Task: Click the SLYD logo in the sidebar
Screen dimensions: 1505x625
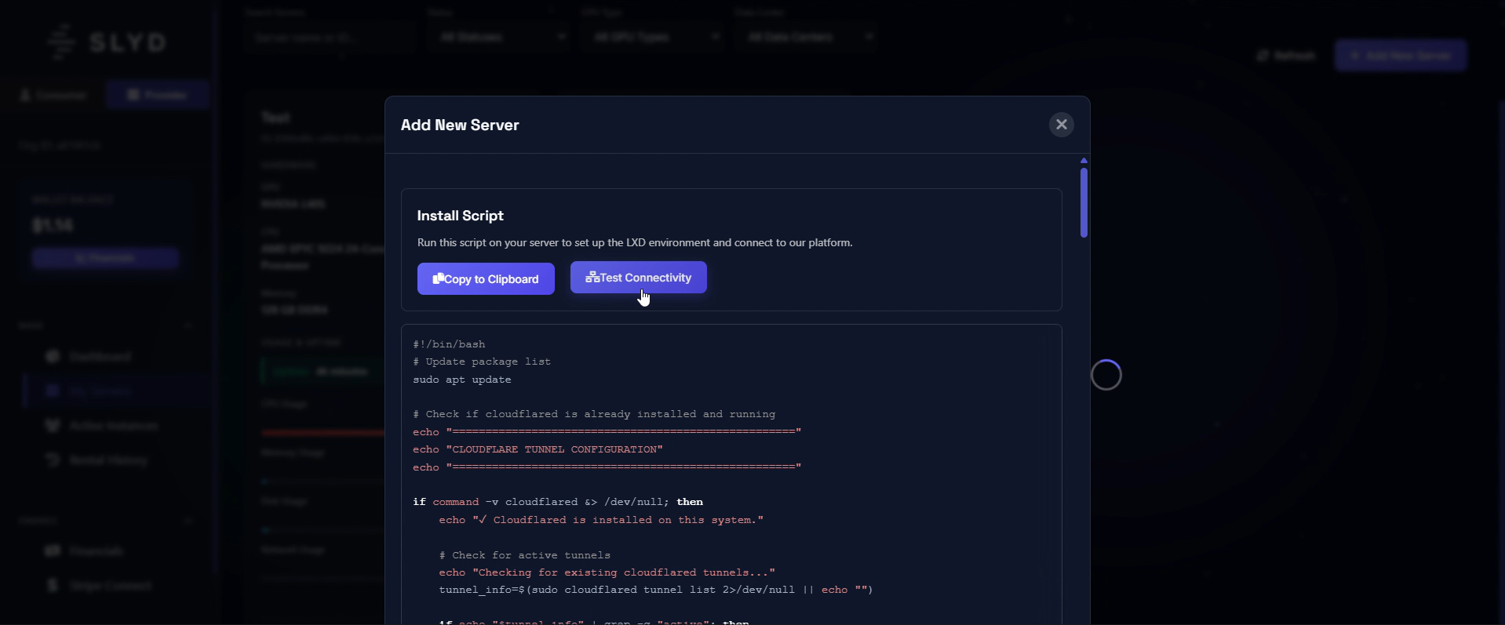Action: pos(107,42)
